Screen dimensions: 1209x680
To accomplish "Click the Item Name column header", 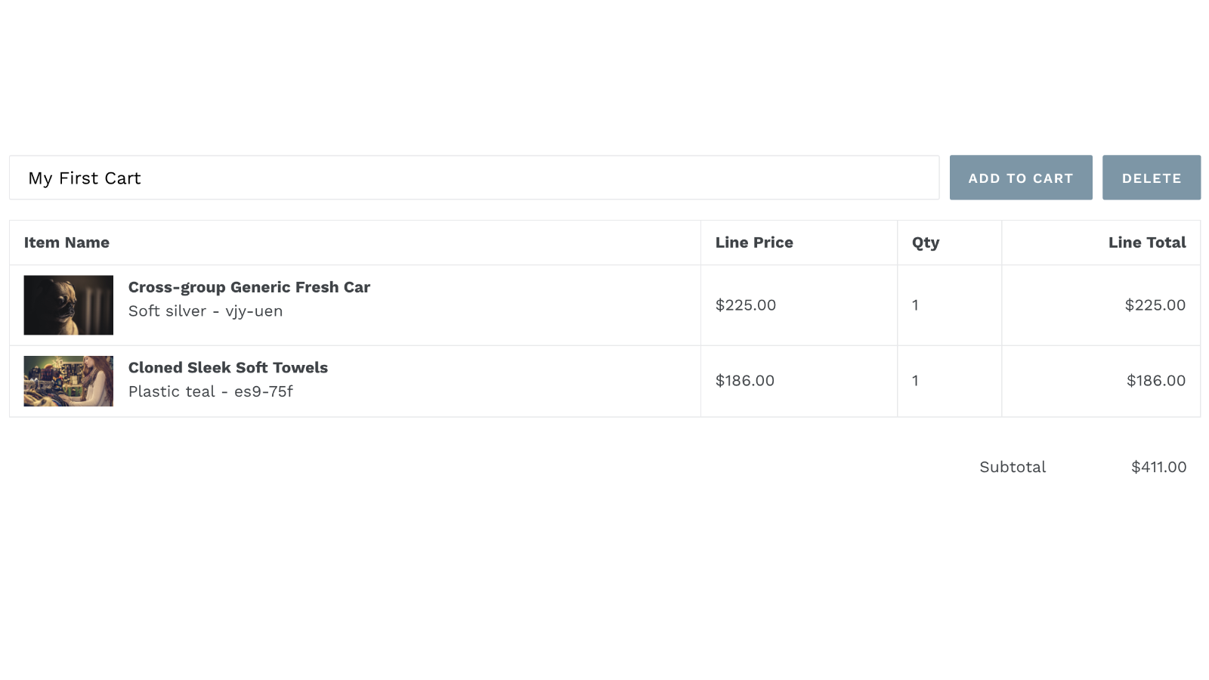I will [x=66, y=243].
